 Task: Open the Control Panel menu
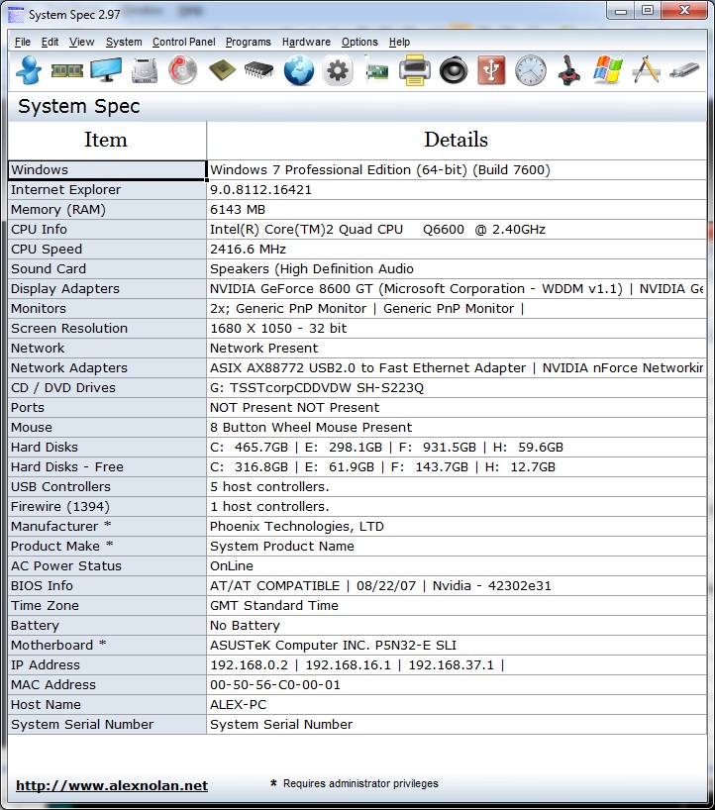(183, 43)
